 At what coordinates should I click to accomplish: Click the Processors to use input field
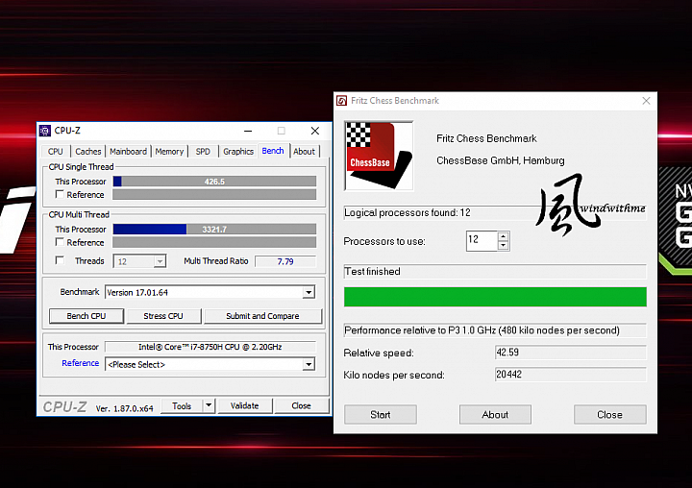(x=482, y=241)
